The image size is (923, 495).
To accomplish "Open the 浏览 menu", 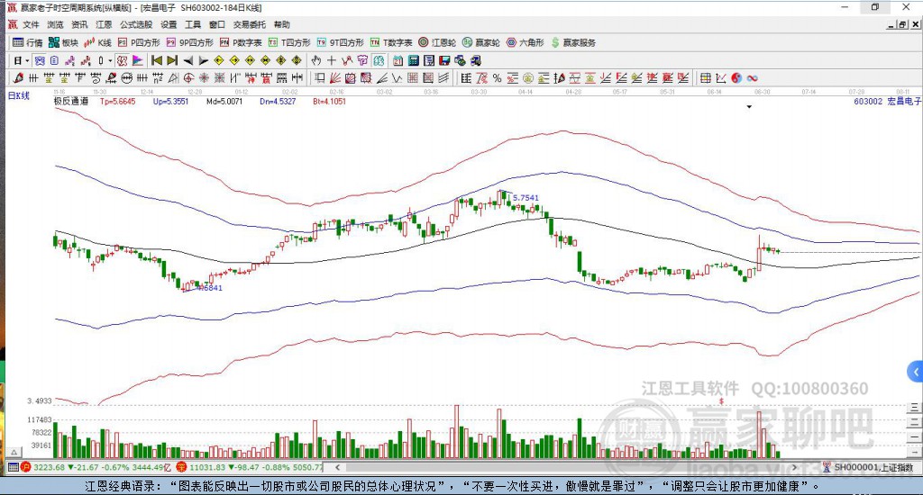I will [x=55, y=24].
